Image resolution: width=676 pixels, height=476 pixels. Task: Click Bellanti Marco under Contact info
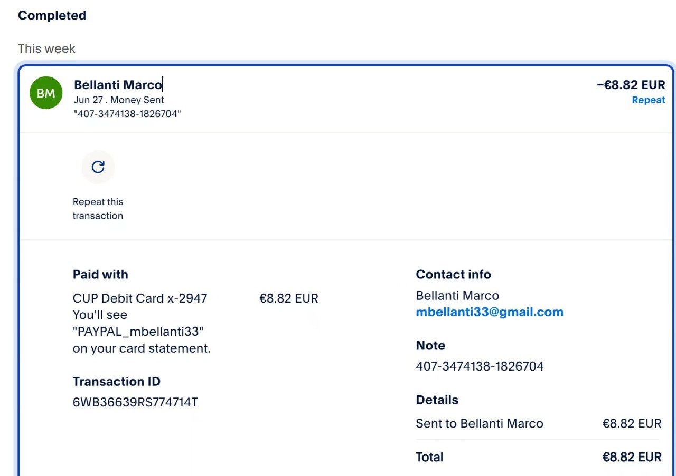point(457,296)
